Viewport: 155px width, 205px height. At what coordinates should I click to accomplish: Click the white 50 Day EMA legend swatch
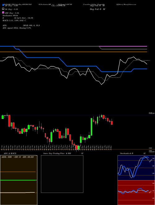(3, 9)
